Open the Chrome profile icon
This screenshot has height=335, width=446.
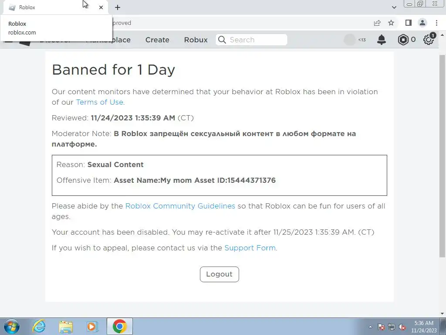(422, 23)
